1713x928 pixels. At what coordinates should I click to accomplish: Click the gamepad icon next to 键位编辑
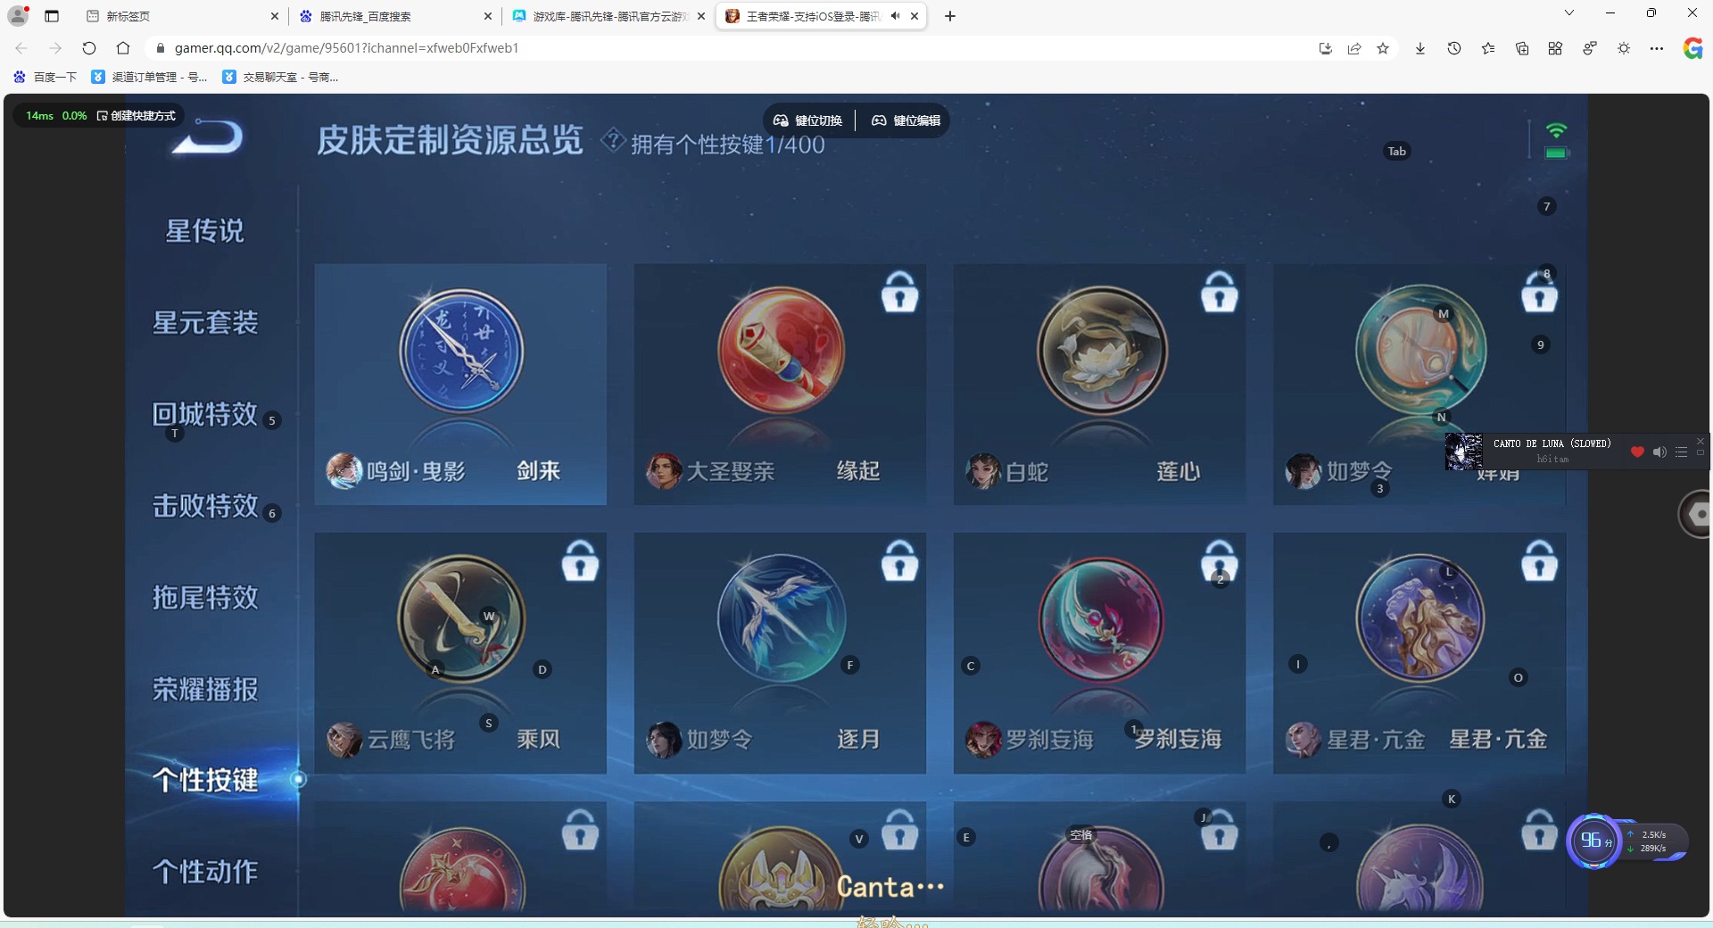880,120
